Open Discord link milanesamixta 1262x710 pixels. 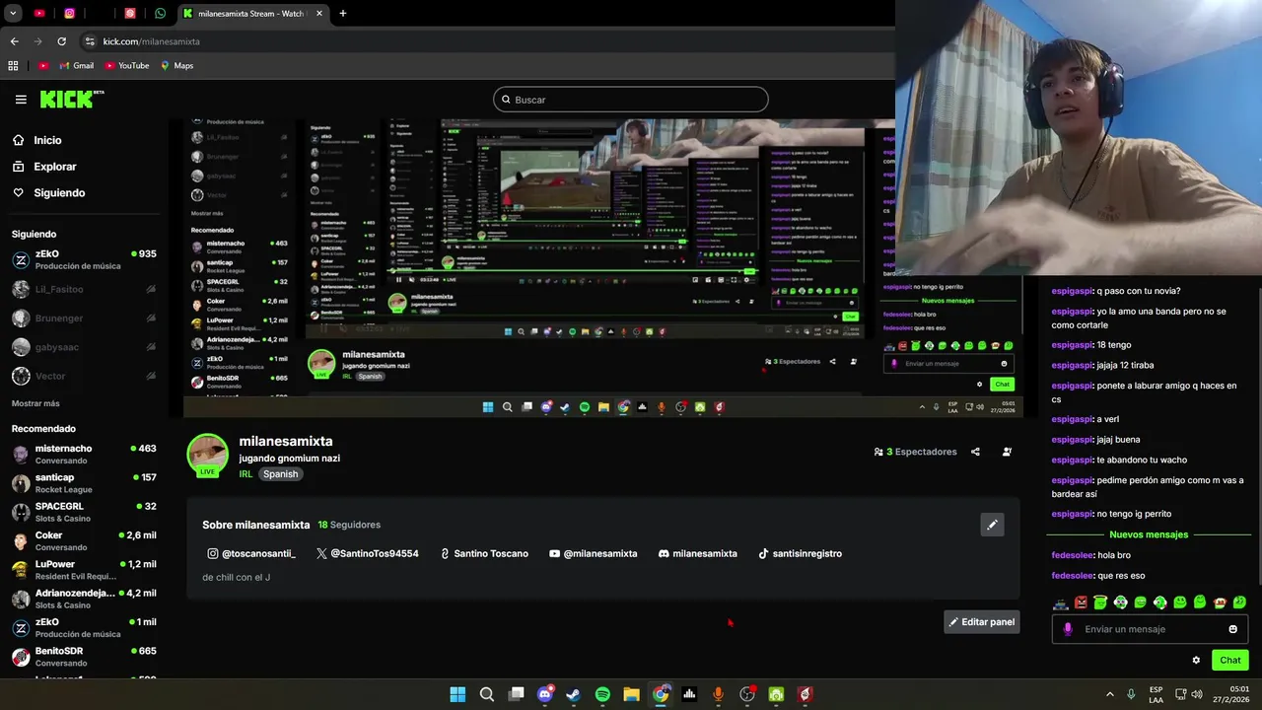pyautogui.click(x=698, y=554)
